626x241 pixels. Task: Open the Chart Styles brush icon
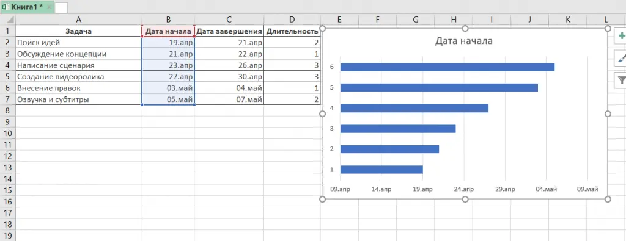coord(621,59)
